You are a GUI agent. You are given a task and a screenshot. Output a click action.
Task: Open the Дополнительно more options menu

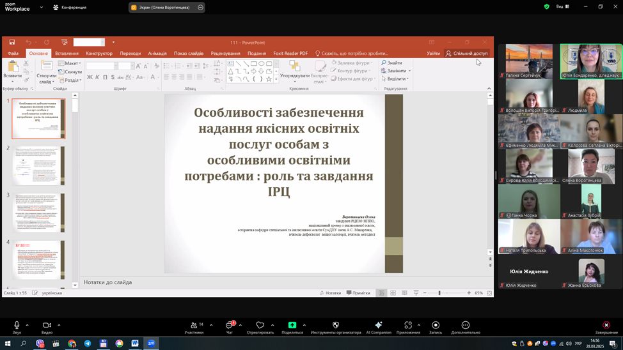coord(465,326)
